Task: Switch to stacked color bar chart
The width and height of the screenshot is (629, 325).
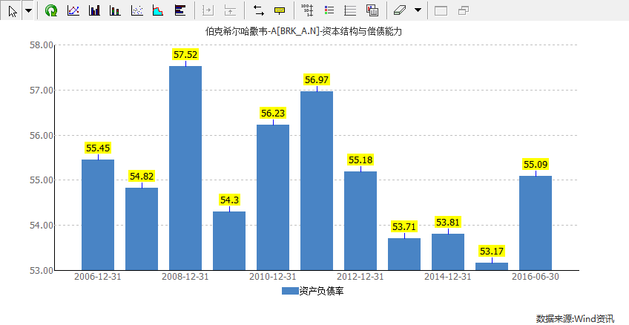Action: [116, 11]
